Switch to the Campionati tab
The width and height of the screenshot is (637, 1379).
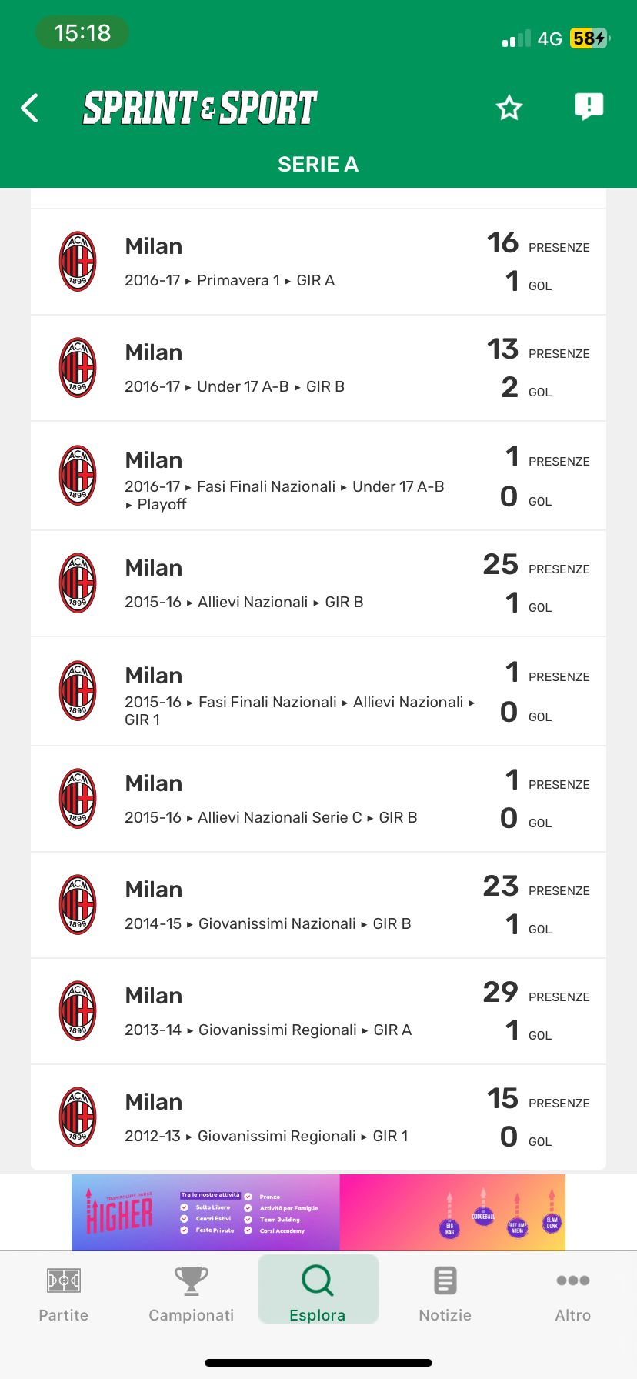[x=191, y=1293]
